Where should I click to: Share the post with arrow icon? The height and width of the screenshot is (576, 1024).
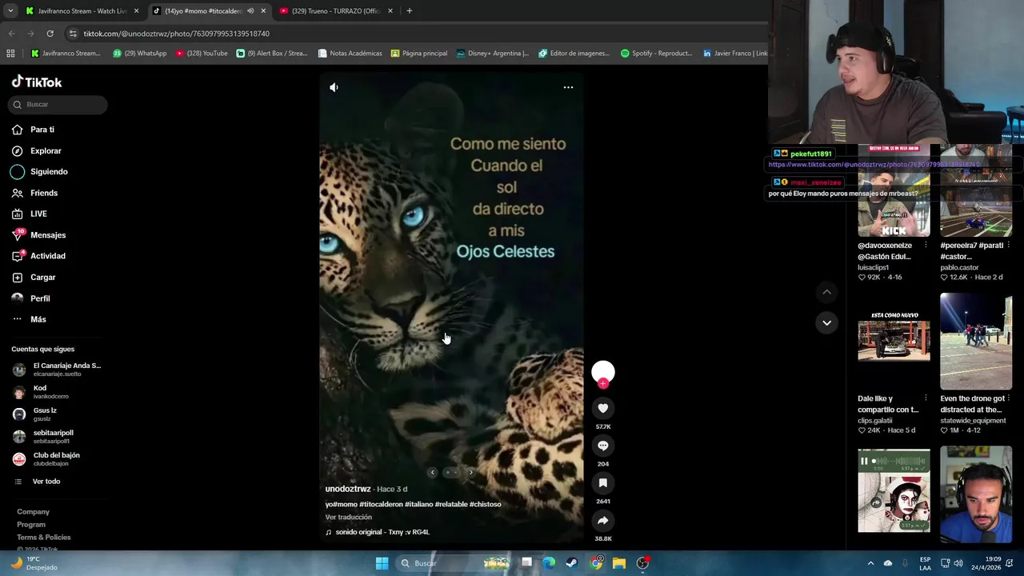tap(603, 521)
